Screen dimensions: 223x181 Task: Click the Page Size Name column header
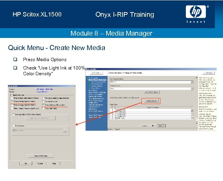pos(153,107)
